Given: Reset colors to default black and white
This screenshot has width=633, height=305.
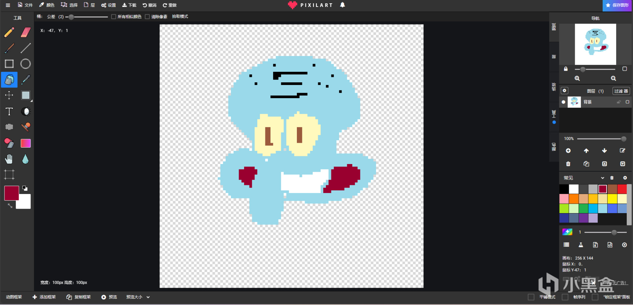Looking at the screenshot, I should click(x=25, y=188).
